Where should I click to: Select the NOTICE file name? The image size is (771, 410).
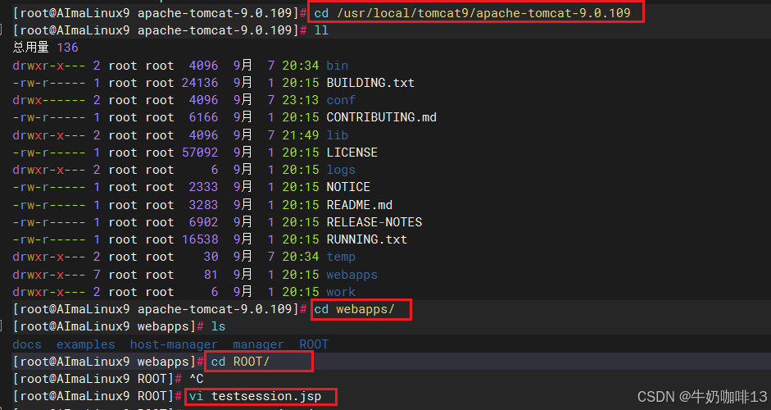coord(348,187)
